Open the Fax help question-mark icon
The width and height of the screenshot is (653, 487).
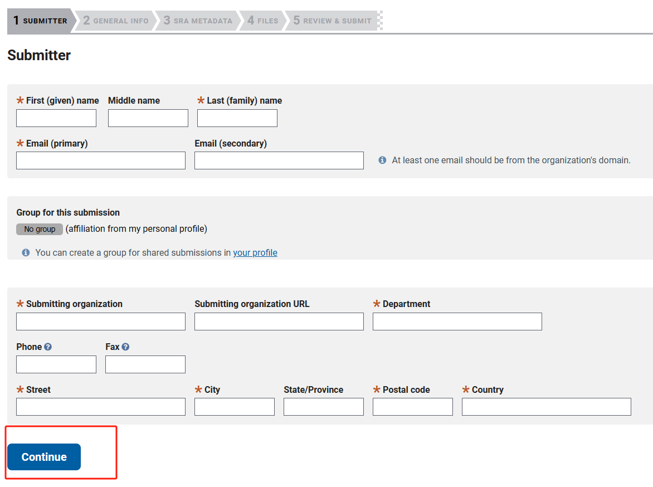(125, 347)
